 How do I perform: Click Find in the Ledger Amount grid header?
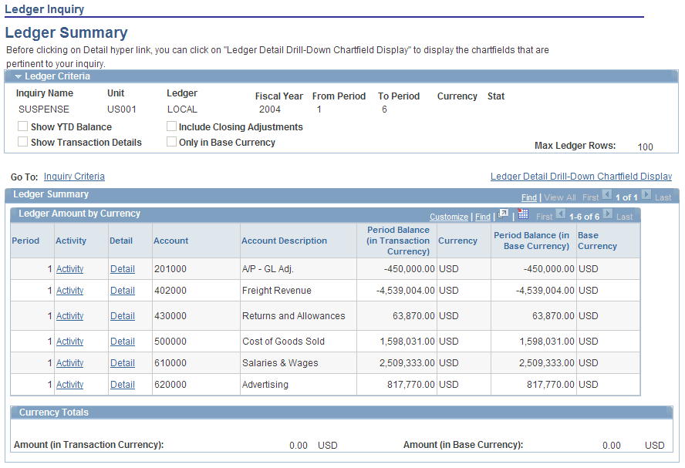[482, 216]
